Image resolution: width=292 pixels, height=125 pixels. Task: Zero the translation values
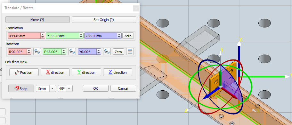pos(128,36)
